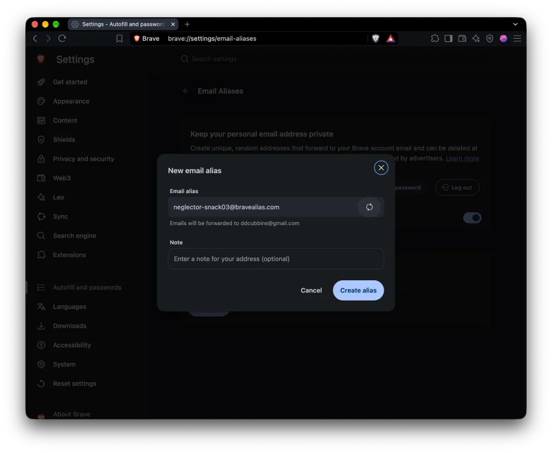Click the gear icon beside System
This screenshot has width=552, height=453.
(x=41, y=364)
